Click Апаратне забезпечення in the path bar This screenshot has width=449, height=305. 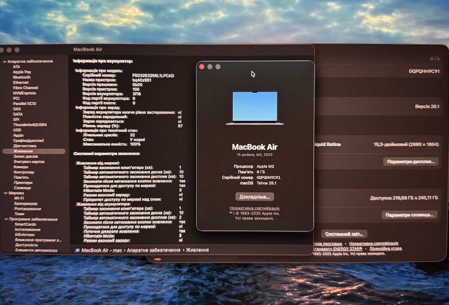154,250
